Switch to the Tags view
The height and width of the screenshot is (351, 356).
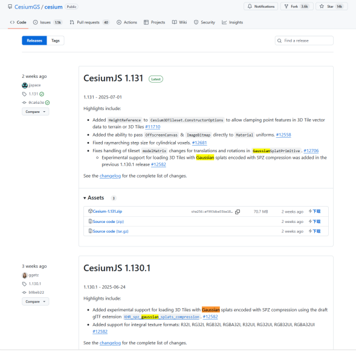(x=56, y=40)
